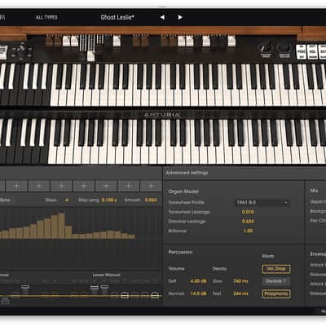Click the Percussion section title

[180, 252]
